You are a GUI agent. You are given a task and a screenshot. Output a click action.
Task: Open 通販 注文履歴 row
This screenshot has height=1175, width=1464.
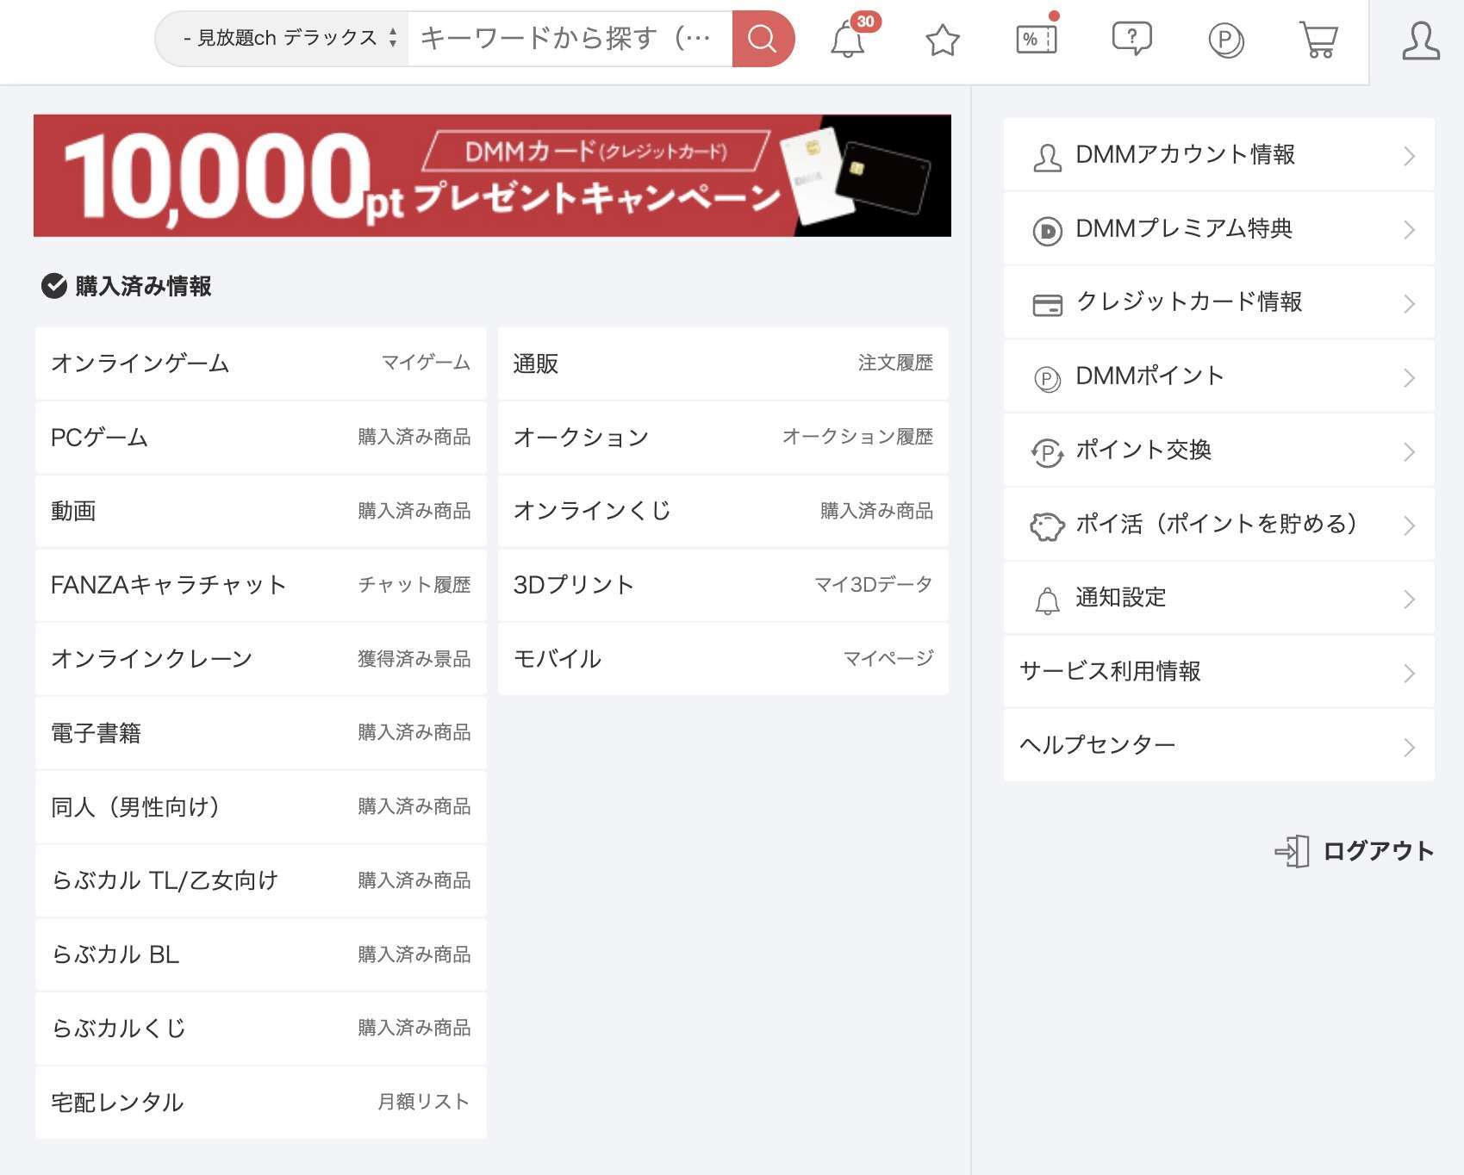pyautogui.click(x=723, y=364)
